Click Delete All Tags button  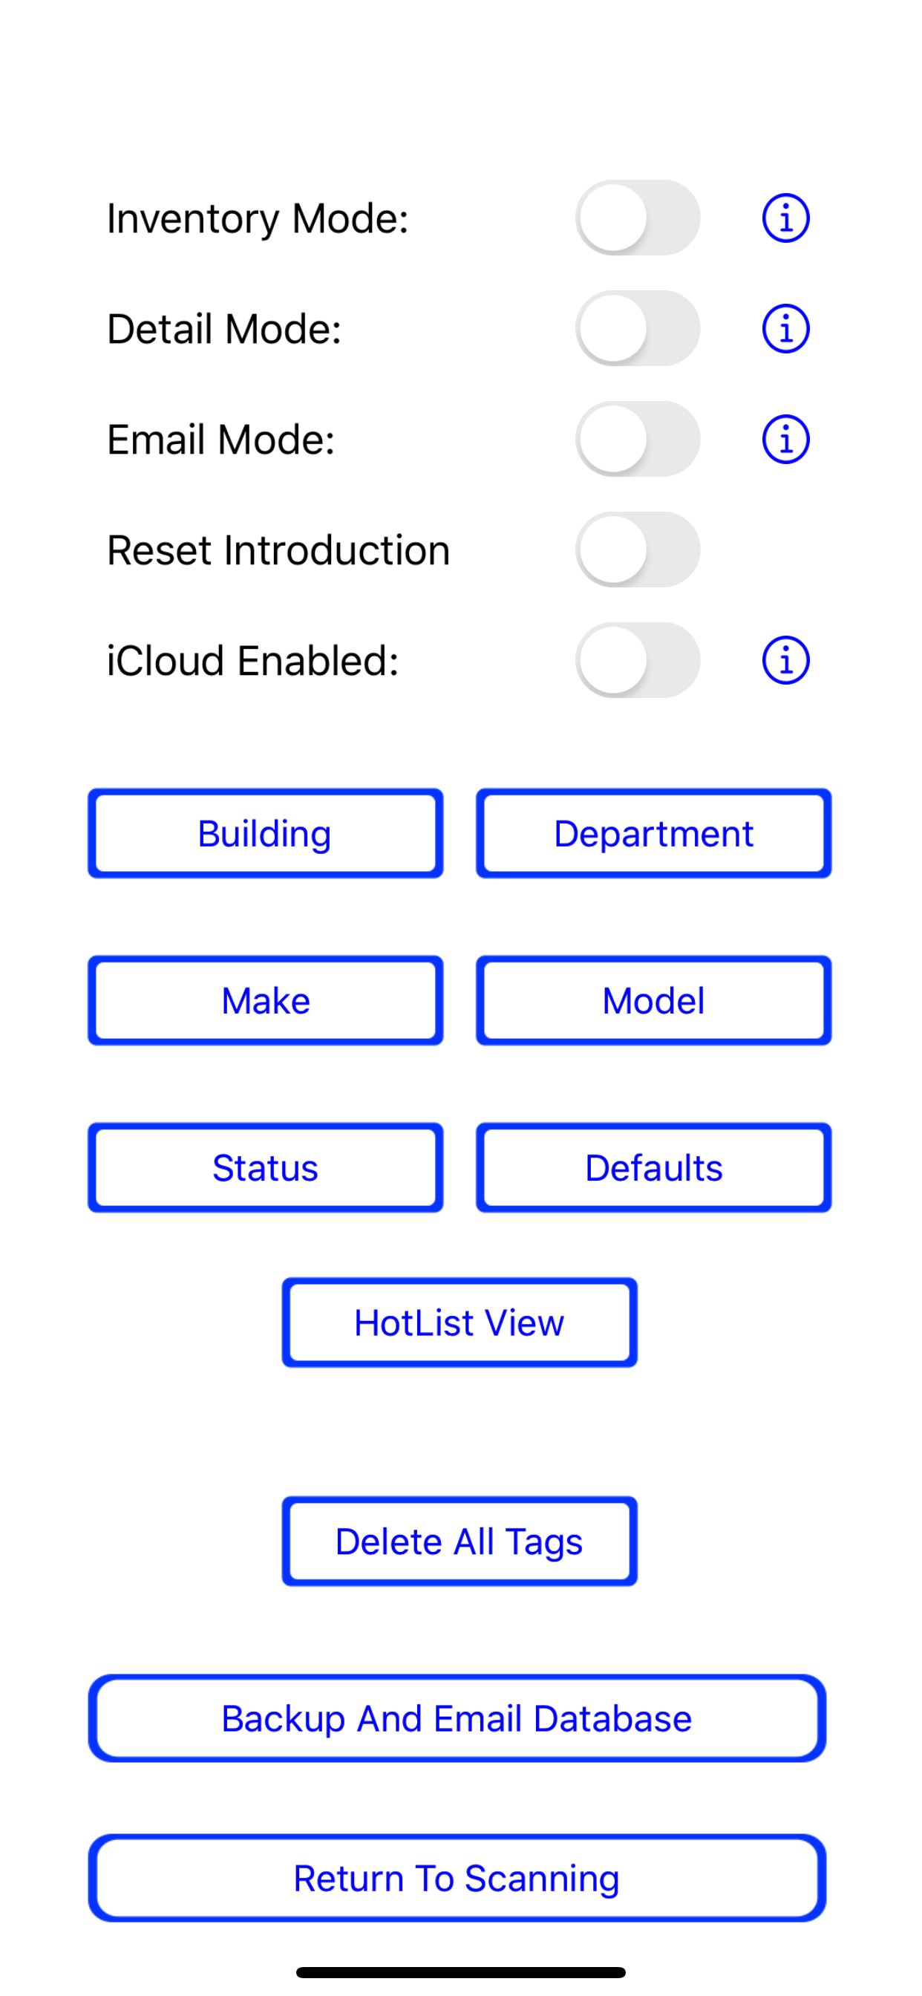pyautogui.click(x=460, y=1541)
